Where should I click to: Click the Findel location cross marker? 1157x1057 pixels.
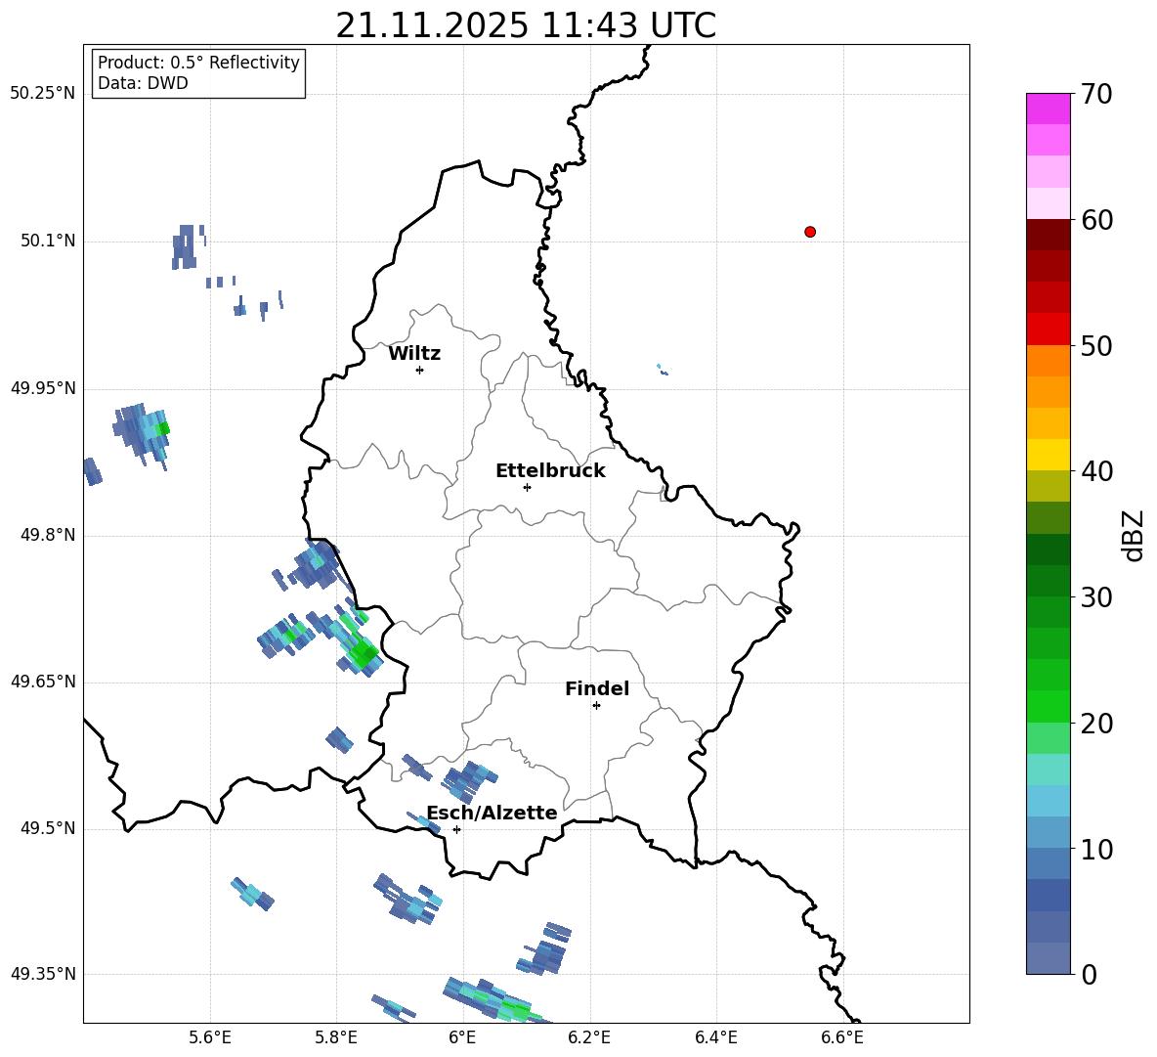[x=596, y=706]
